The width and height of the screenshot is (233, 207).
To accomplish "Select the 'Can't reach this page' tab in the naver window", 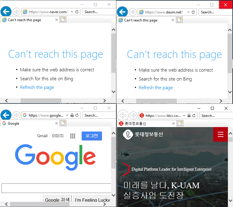I will pyautogui.click(x=29, y=20).
